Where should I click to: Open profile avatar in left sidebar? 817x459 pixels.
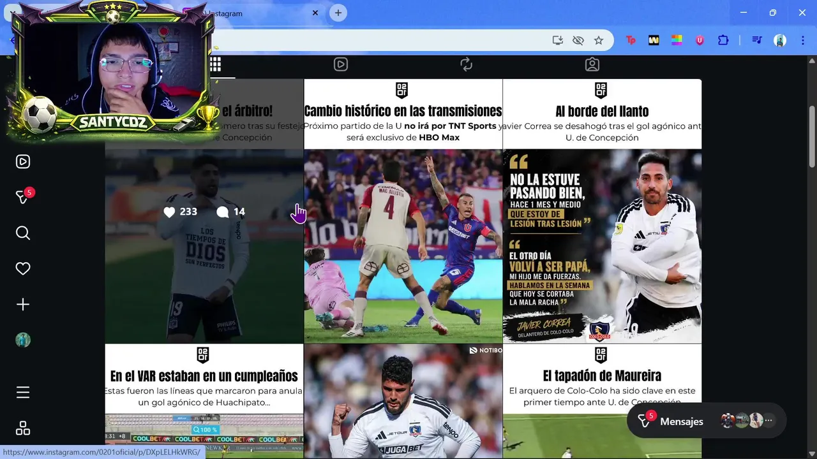tap(23, 340)
